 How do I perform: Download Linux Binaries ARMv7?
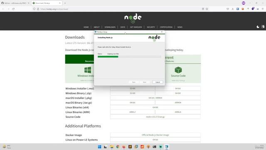[x=133, y=112]
